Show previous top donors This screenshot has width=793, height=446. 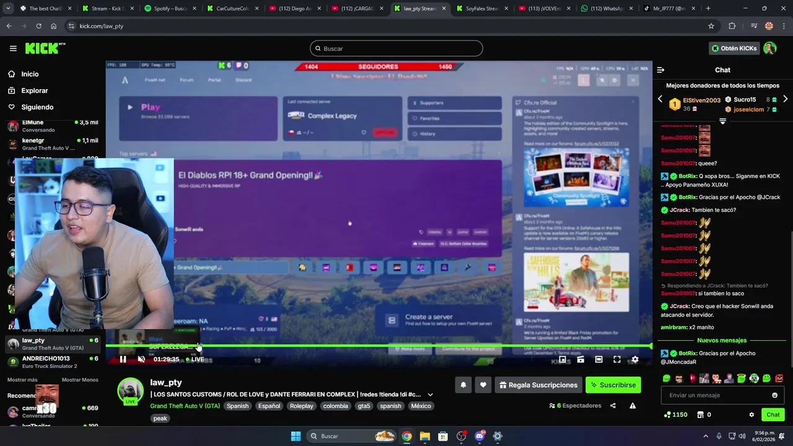[660, 99]
